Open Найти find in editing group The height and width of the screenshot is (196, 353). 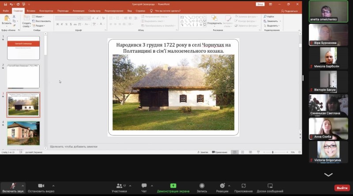click(269, 17)
